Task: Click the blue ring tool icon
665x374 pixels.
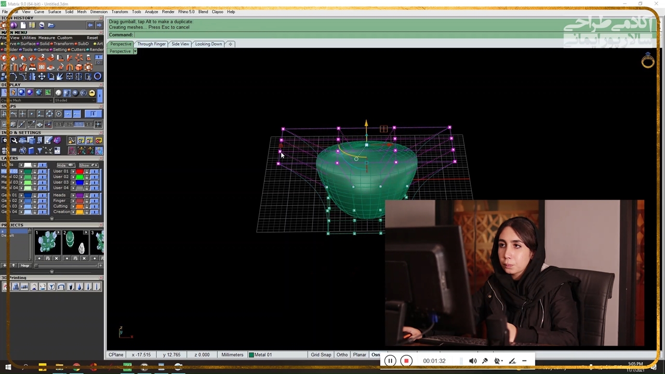Action: point(97,76)
